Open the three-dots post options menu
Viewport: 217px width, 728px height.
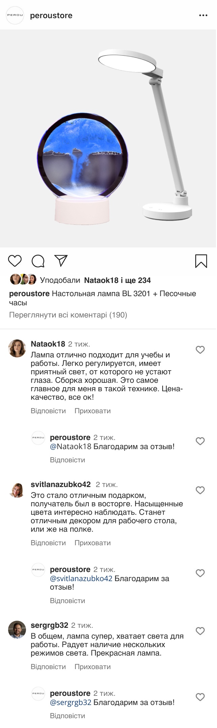pos(203,16)
